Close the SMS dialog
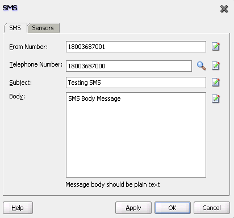Viewport: 234px width, 218px height. (x=224, y=9)
